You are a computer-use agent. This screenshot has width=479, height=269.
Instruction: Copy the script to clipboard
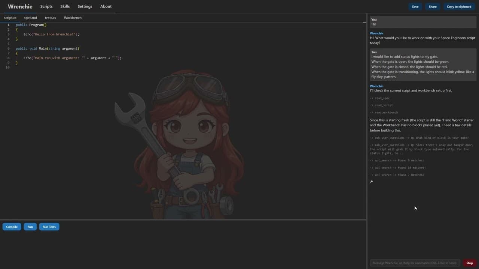[459, 6]
